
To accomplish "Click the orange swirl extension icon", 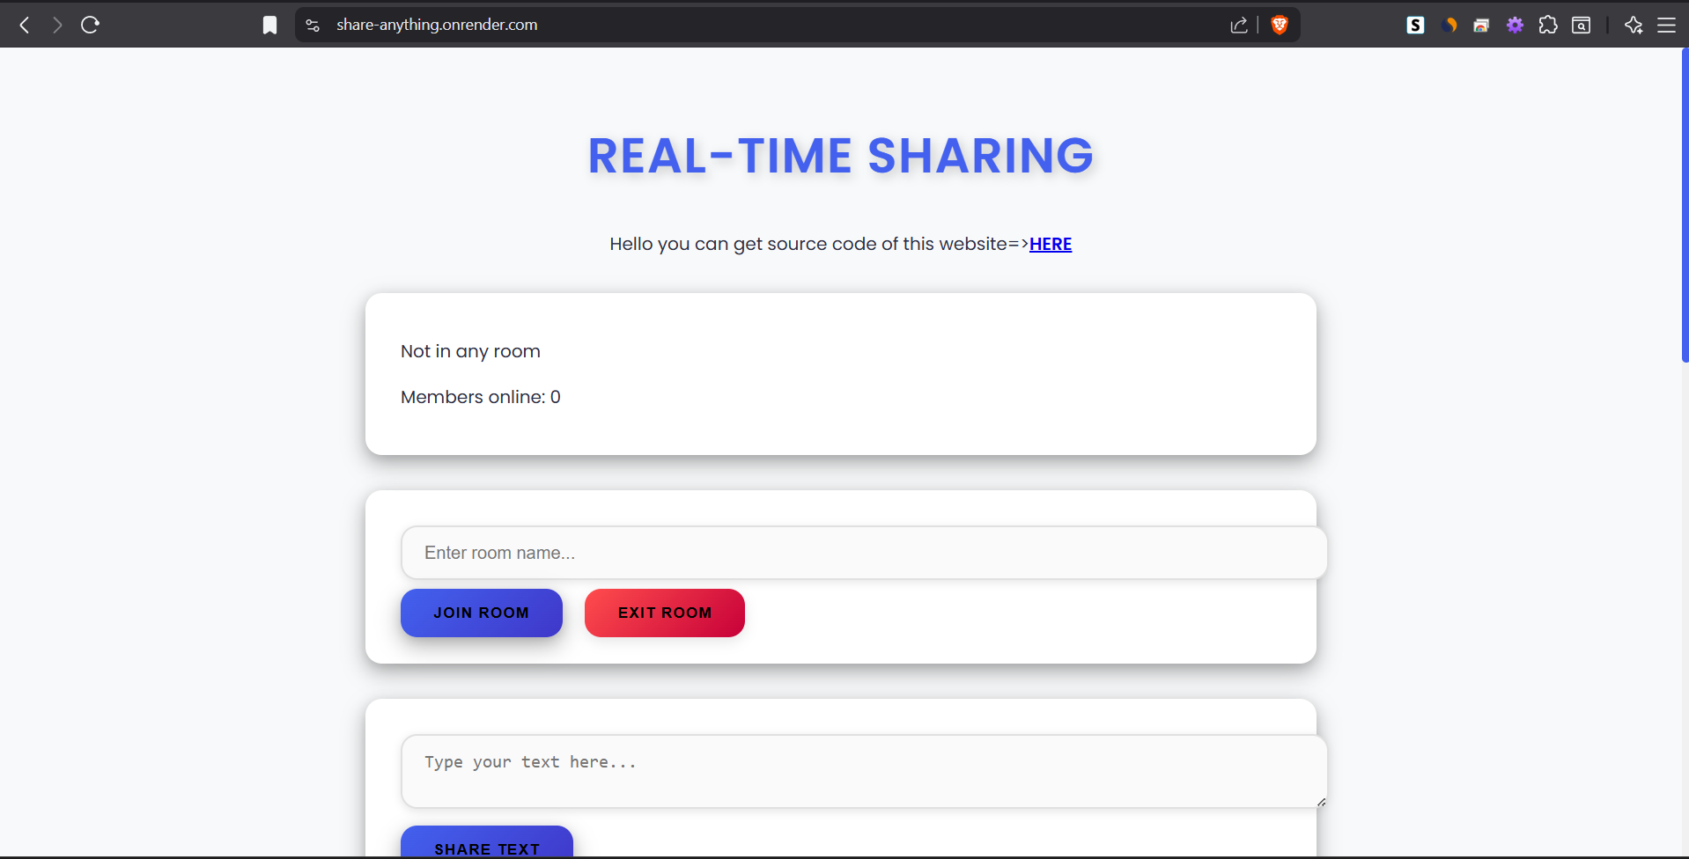I will coord(1449,25).
